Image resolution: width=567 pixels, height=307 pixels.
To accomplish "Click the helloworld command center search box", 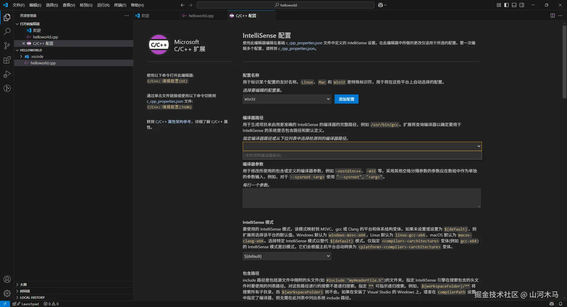I will [286, 5].
